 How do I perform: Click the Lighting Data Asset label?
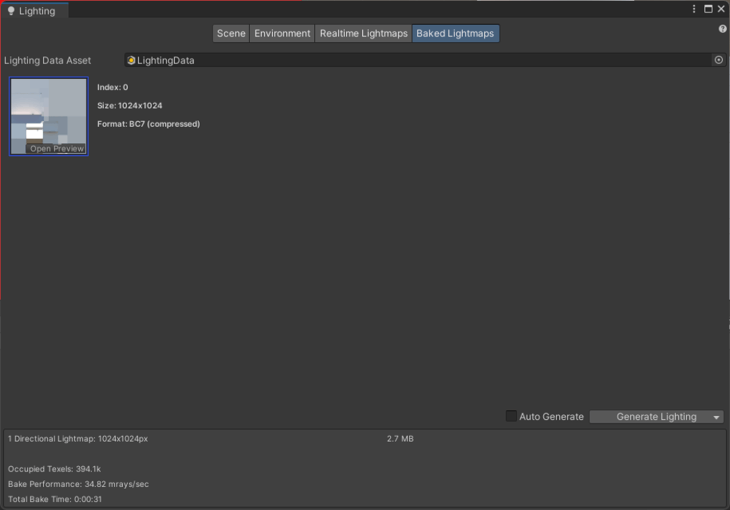47,60
